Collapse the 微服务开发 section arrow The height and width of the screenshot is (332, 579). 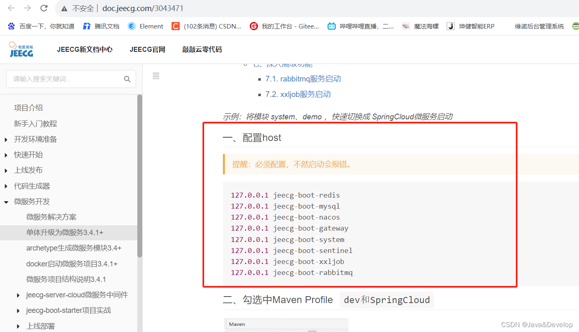(6, 202)
